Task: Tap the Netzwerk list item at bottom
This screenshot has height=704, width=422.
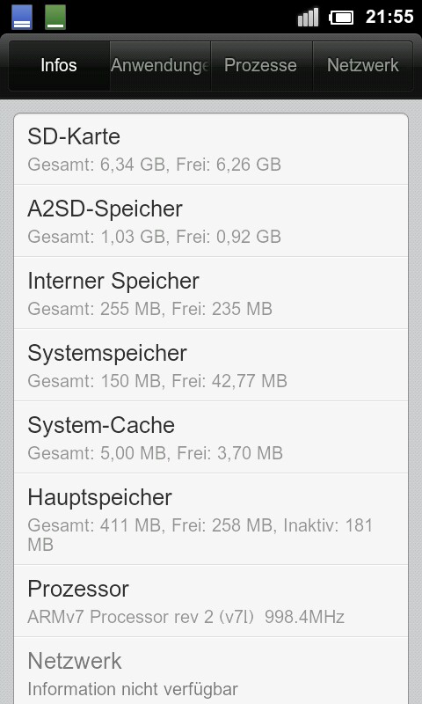Action: click(211, 671)
